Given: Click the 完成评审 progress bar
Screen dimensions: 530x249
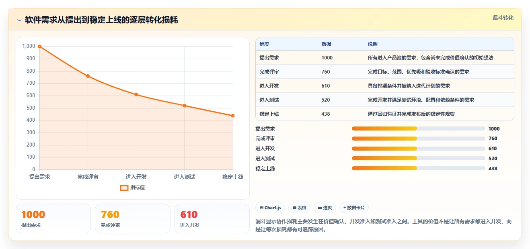Looking at the screenshot, I should point(418,139).
